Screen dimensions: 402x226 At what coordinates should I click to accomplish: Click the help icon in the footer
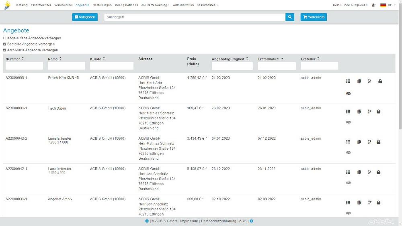pos(251,221)
